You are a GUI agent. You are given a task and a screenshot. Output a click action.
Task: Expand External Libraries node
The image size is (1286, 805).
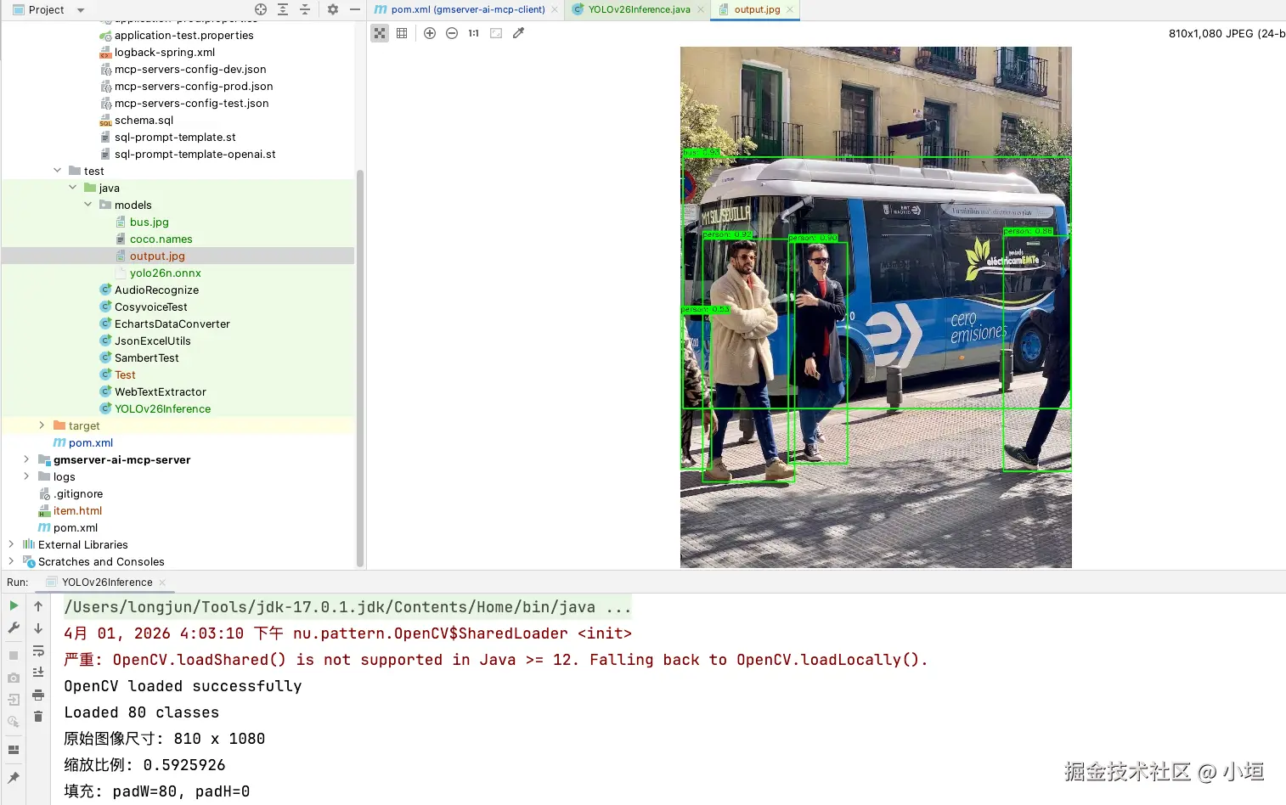click(11, 544)
